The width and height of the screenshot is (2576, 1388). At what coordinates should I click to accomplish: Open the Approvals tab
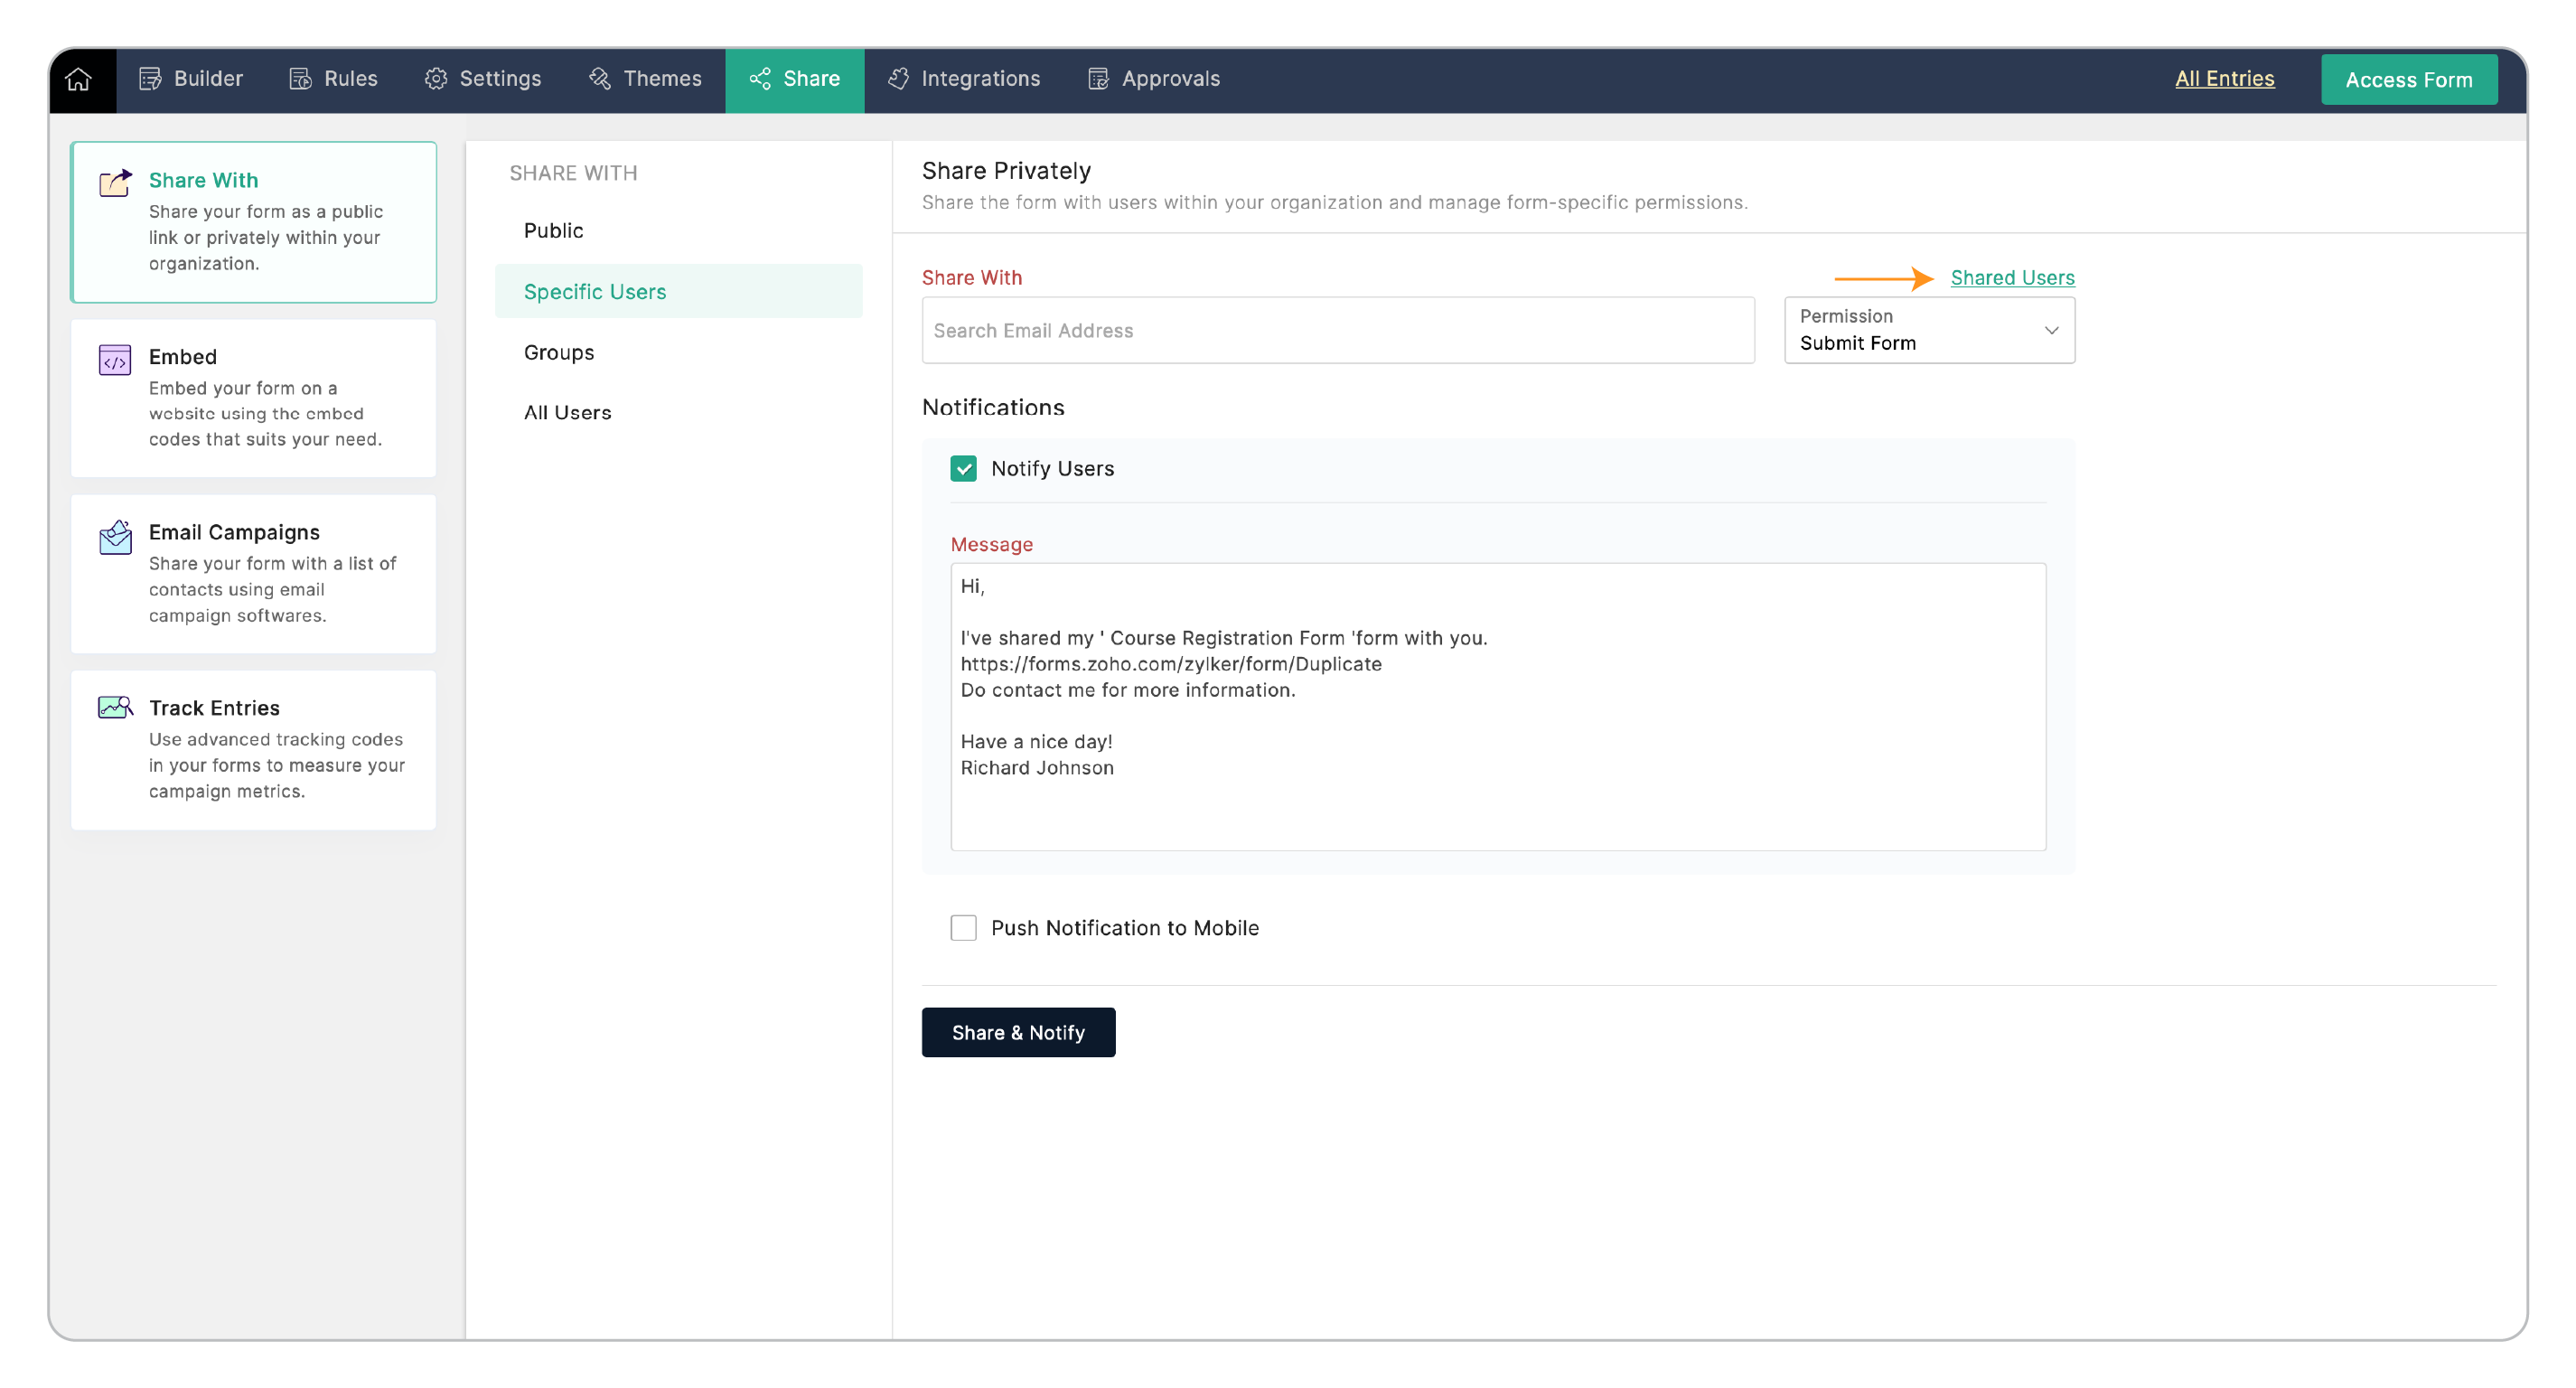(x=1153, y=79)
